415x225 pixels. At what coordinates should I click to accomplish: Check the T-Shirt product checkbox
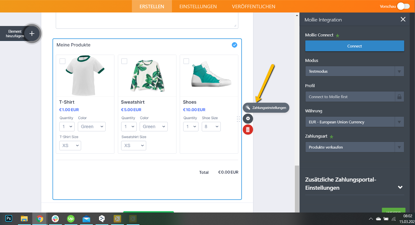pyautogui.click(x=63, y=61)
